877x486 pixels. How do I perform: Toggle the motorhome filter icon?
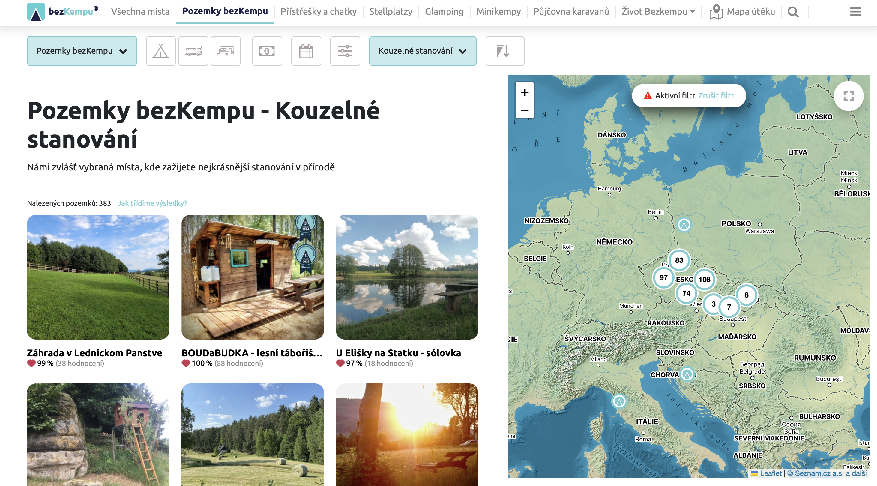193,51
